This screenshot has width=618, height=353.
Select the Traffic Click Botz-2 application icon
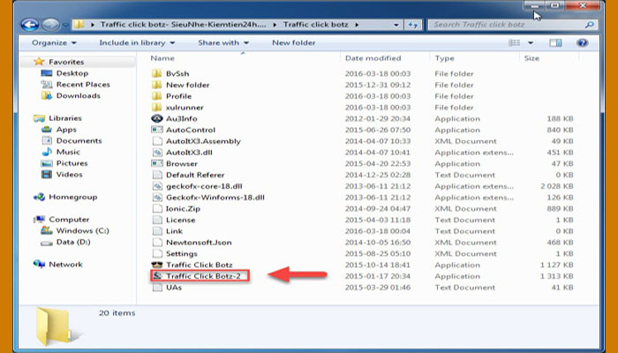click(157, 276)
